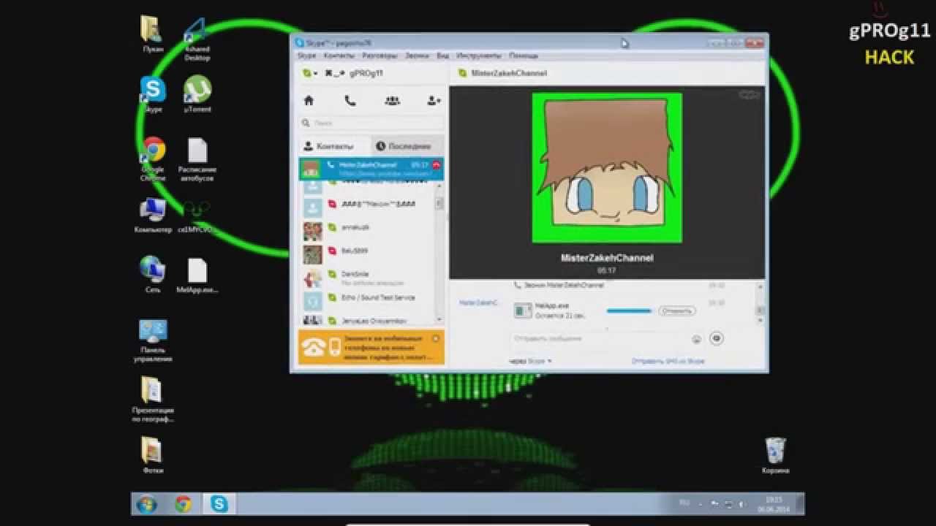Screen dimensions: 936x526
Task: Click the MisterZakehChannel header name
Action: [x=509, y=73]
